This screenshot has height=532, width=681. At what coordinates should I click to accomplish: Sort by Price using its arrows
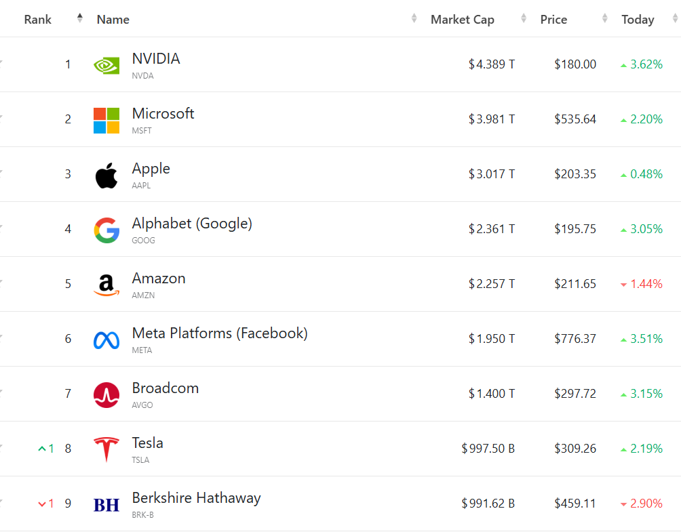(x=605, y=19)
